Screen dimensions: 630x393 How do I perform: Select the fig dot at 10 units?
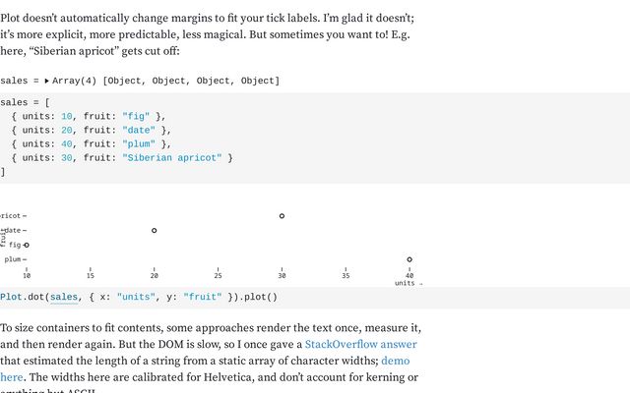coord(27,245)
